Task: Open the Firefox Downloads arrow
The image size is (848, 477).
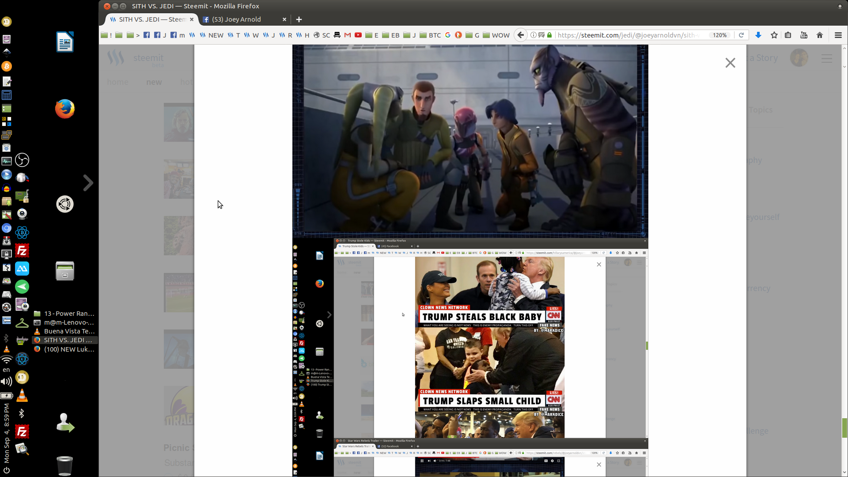Action: (x=758, y=35)
